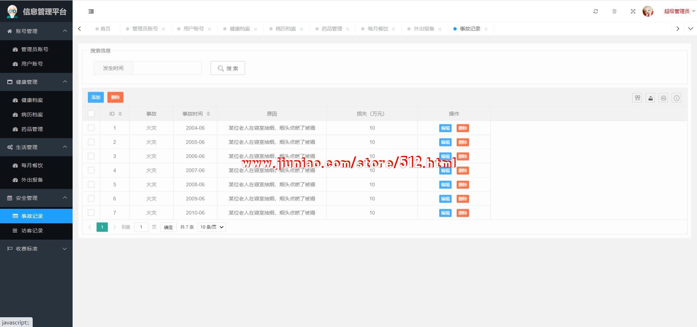This screenshot has height=327, width=697.
Task: Open 访客记录 in the sidebar
Action: click(x=32, y=231)
